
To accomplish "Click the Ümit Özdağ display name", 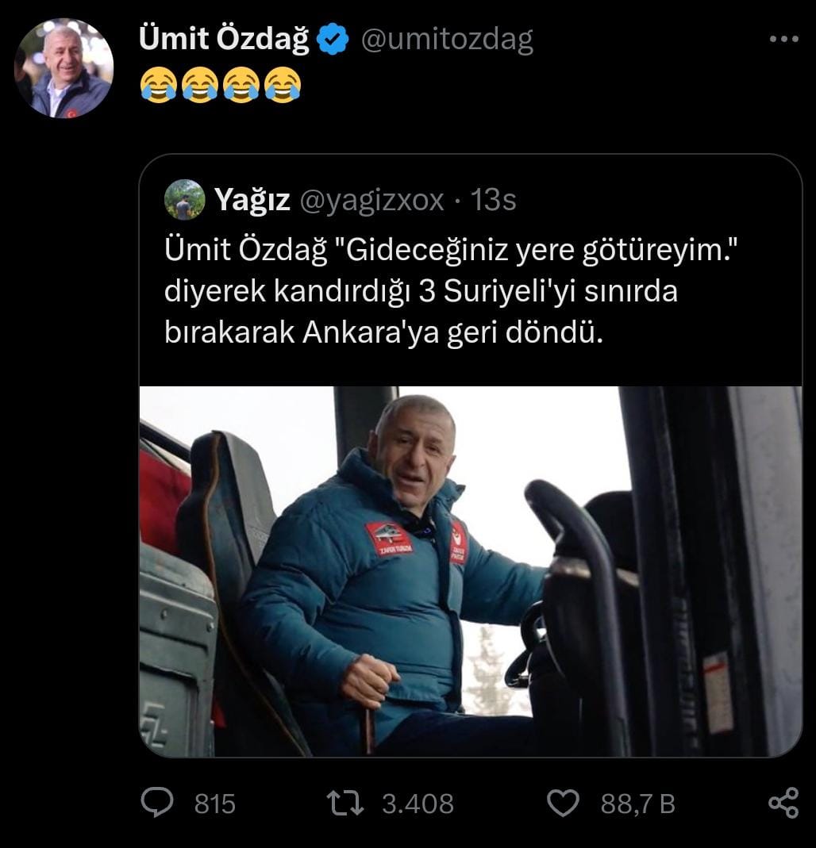I will coord(224,39).
